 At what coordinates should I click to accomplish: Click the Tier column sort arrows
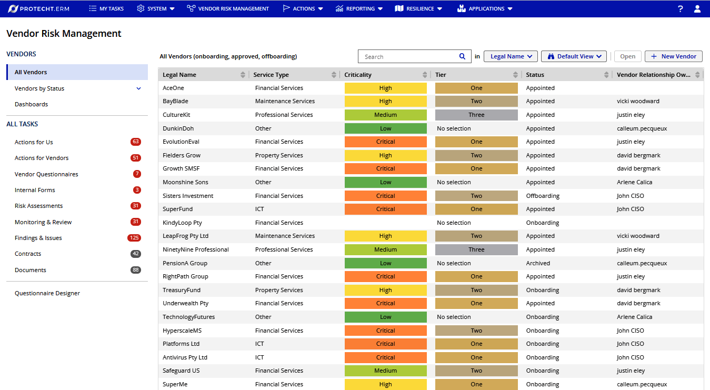[515, 75]
